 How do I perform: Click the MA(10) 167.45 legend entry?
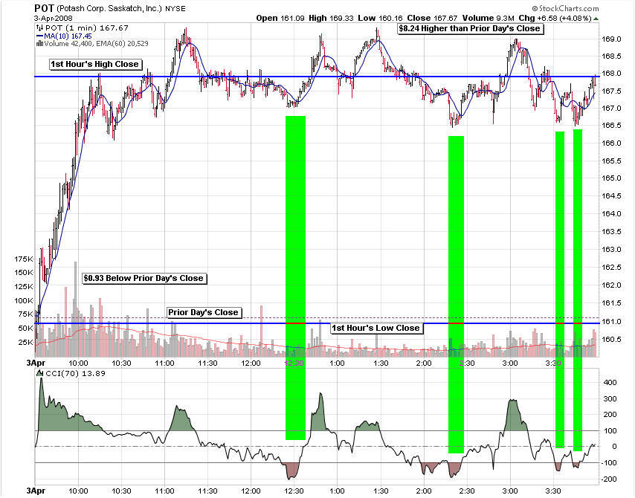click(68, 36)
